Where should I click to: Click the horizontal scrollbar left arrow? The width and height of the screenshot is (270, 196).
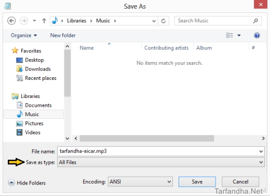coord(76,138)
